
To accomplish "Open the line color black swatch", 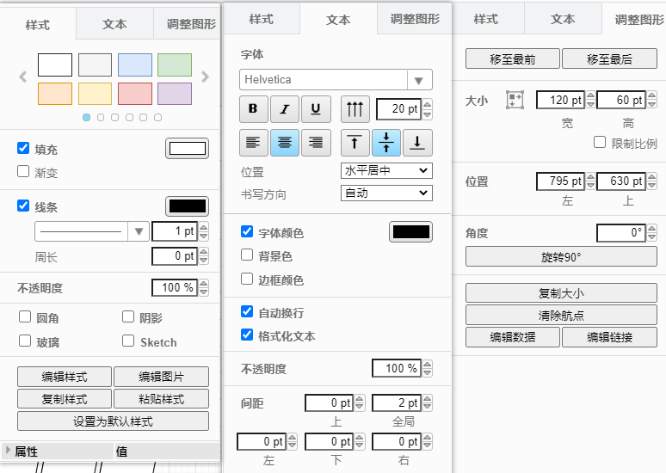I will point(188,206).
